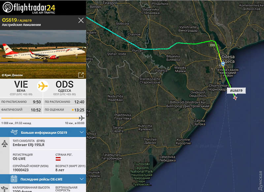Click the OE-LWE registration link

pyautogui.click(x=19, y=159)
